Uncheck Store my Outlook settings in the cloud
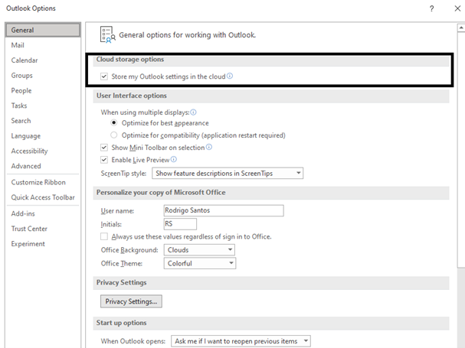Image resolution: width=465 pixels, height=348 pixels. pyautogui.click(x=104, y=76)
